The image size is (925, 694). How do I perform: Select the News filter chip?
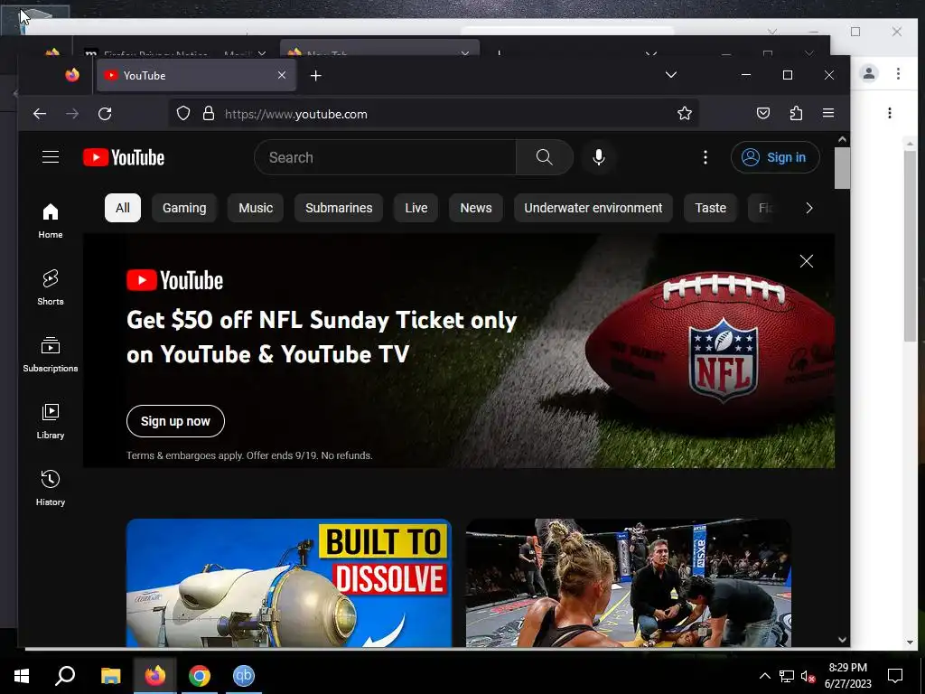point(475,208)
